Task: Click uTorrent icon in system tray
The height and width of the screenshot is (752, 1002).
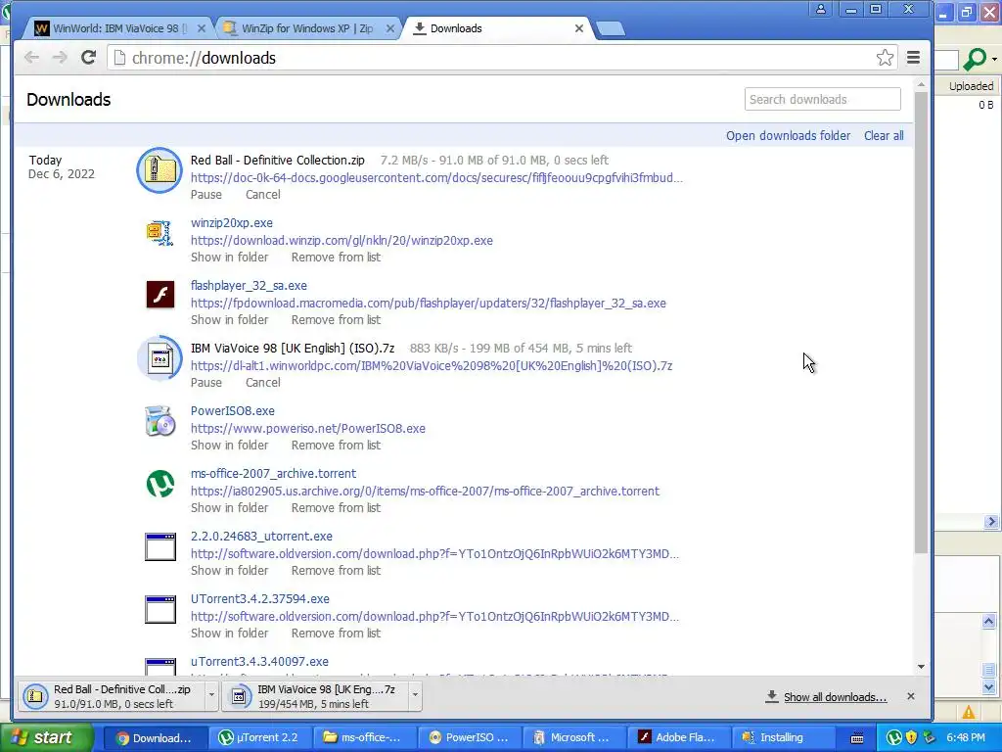Action: [x=893, y=737]
